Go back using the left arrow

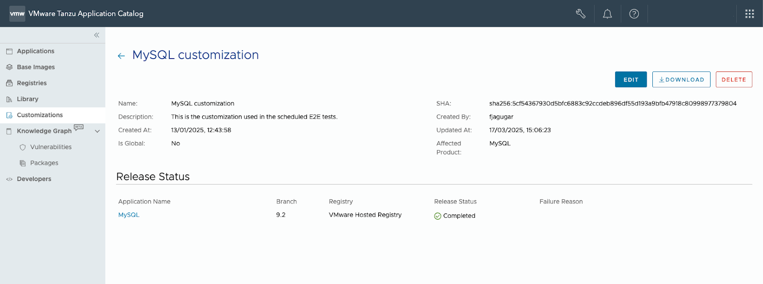click(121, 56)
